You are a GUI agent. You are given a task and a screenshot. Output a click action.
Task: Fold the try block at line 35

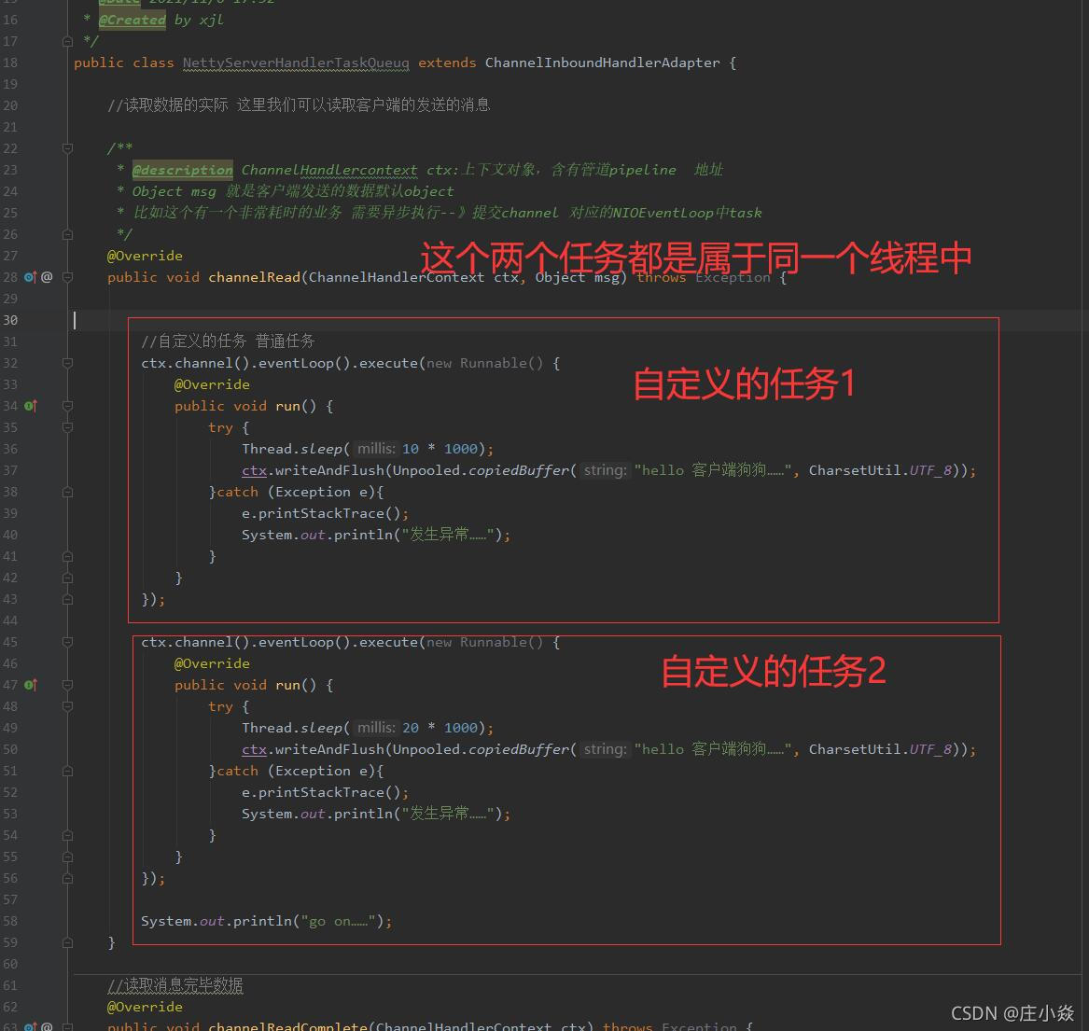[x=67, y=427]
